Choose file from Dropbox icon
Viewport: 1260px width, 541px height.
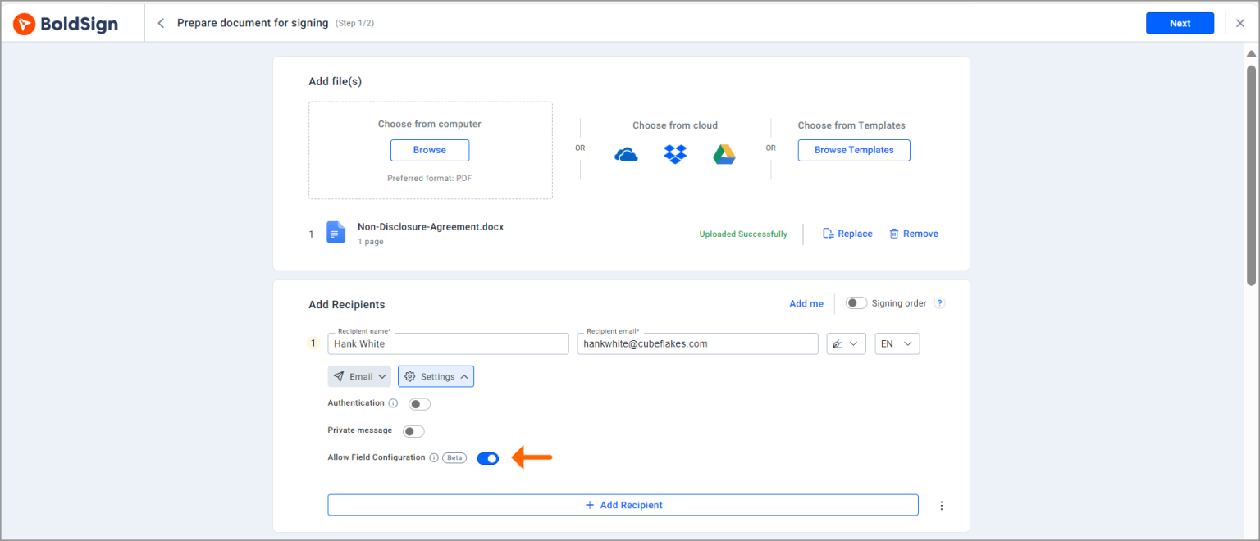point(675,154)
